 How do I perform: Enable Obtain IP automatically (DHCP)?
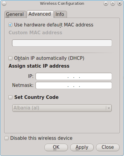click(11, 58)
